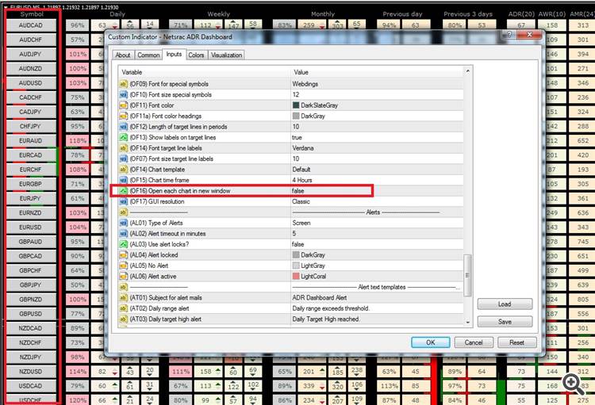Click the Save button
Image resolution: width=595 pixels, height=405 pixels.
(505, 322)
